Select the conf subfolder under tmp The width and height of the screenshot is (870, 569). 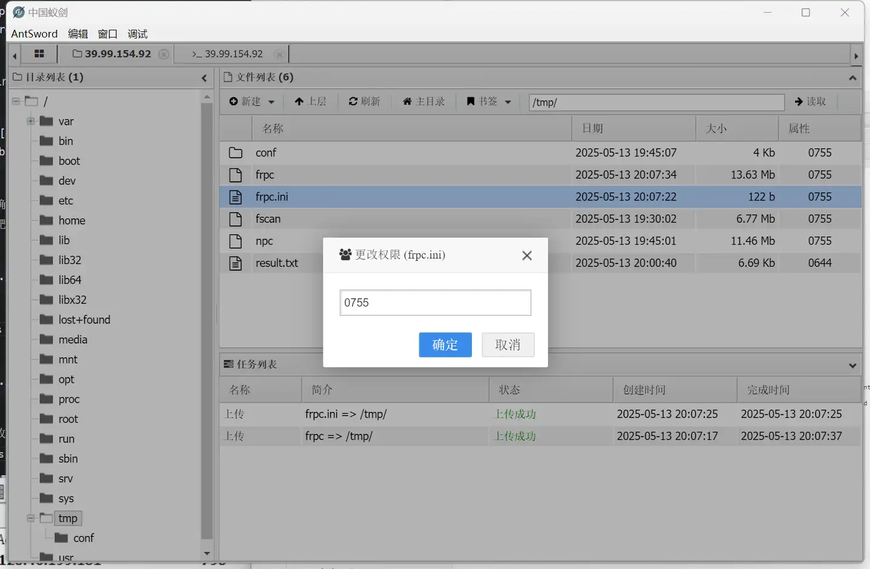point(84,538)
